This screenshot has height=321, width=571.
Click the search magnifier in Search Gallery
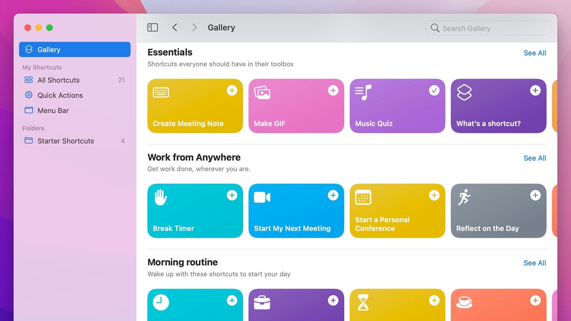pyautogui.click(x=435, y=28)
